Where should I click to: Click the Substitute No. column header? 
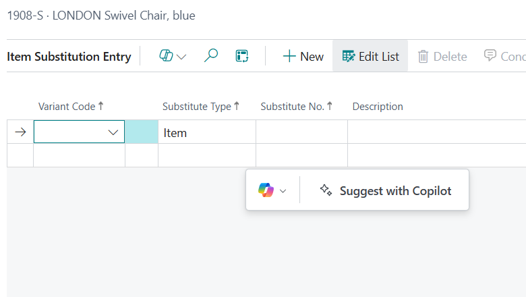(296, 106)
